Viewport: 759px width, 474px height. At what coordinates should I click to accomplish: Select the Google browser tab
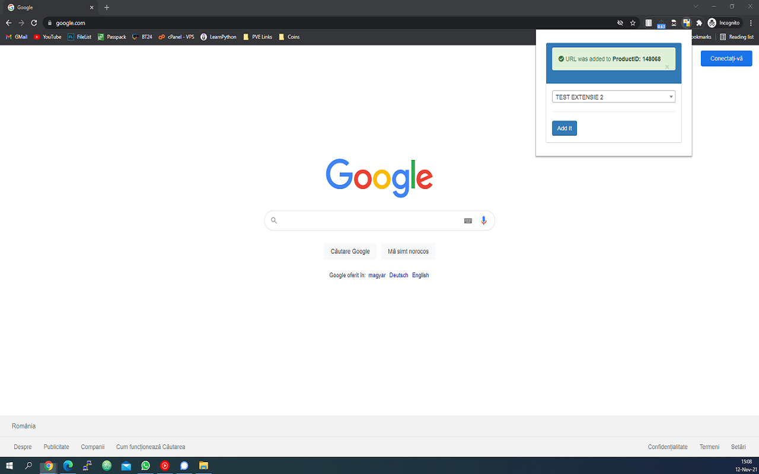pyautogui.click(x=50, y=7)
